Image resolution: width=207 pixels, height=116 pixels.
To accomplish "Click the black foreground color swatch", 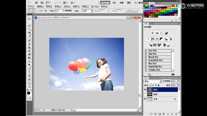I will point(29,93).
